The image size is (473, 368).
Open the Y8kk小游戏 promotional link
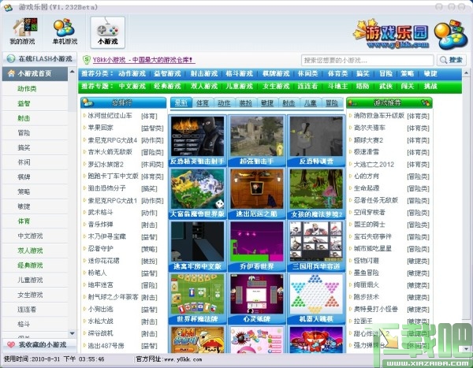coord(143,60)
